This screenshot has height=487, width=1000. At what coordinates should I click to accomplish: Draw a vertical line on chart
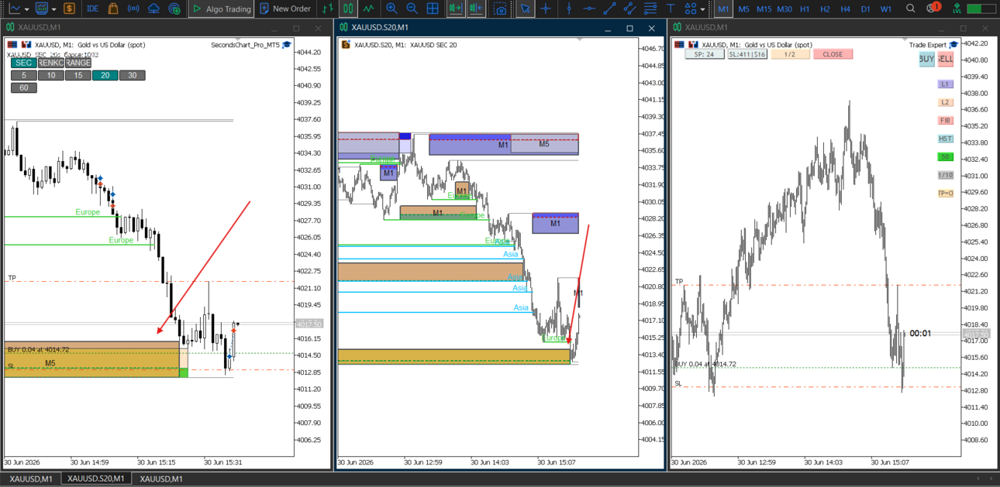pyautogui.click(x=570, y=9)
